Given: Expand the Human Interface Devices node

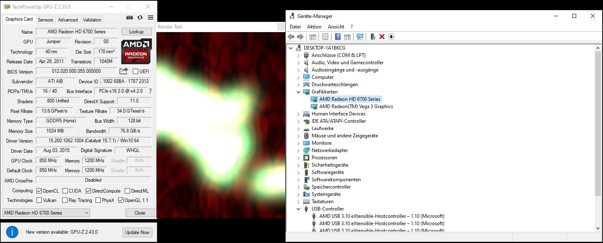Looking at the screenshot, I should point(299,114).
